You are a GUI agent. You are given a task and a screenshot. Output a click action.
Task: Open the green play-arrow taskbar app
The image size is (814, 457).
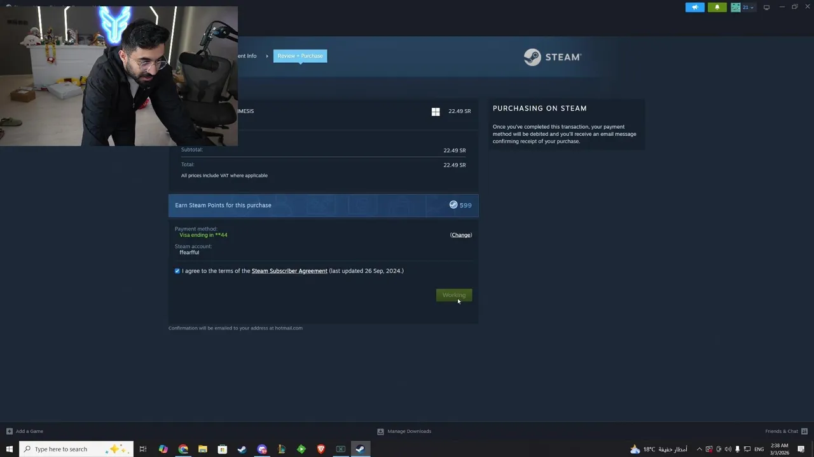click(301, 449)
